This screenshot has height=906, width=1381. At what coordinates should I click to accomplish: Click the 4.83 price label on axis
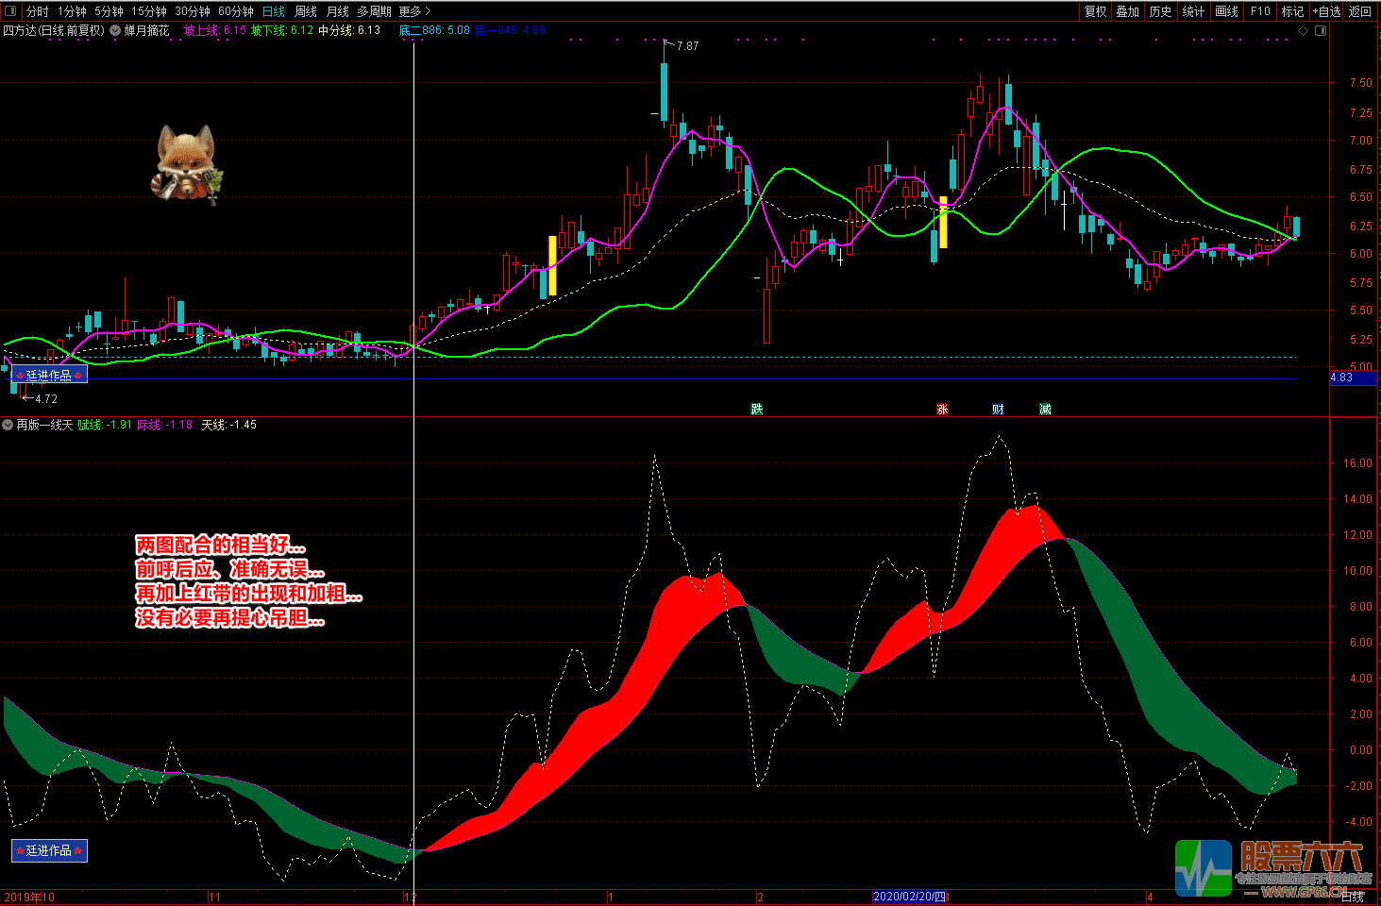pyautogui.click(x=1341, y=377)
